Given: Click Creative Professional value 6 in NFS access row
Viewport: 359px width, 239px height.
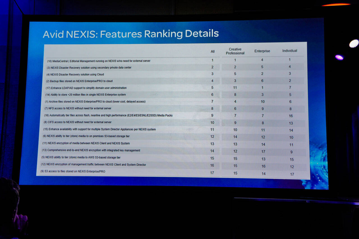Looking at the screenshot, I should pos(235,109).
